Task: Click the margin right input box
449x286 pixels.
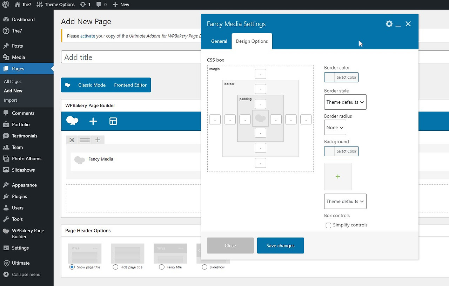Action: 306,120
